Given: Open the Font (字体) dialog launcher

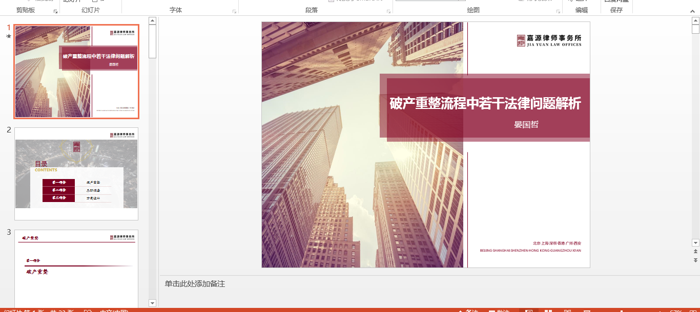Looking at the screenshot, I should click(x=234, y=11).
